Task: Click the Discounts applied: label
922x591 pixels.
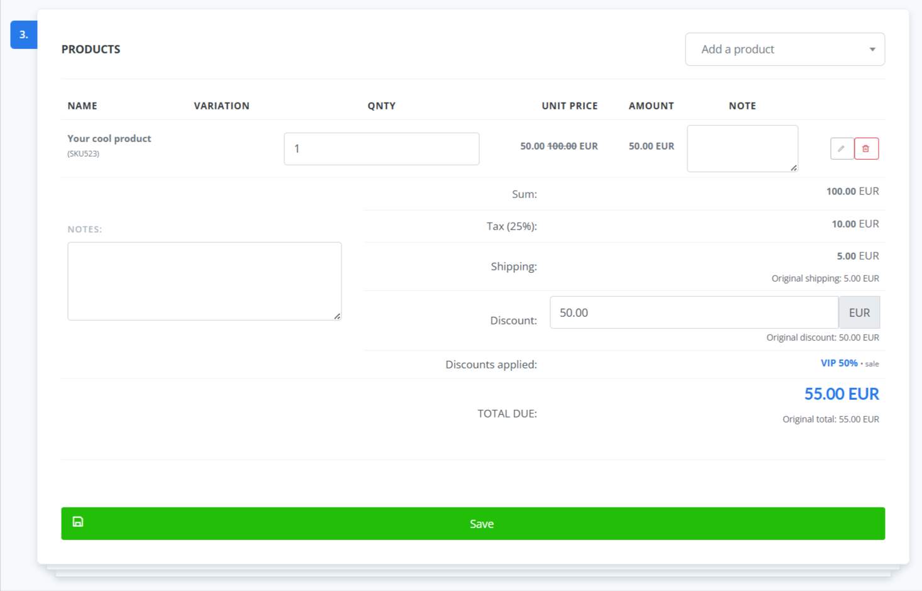Action: [491, 365]
